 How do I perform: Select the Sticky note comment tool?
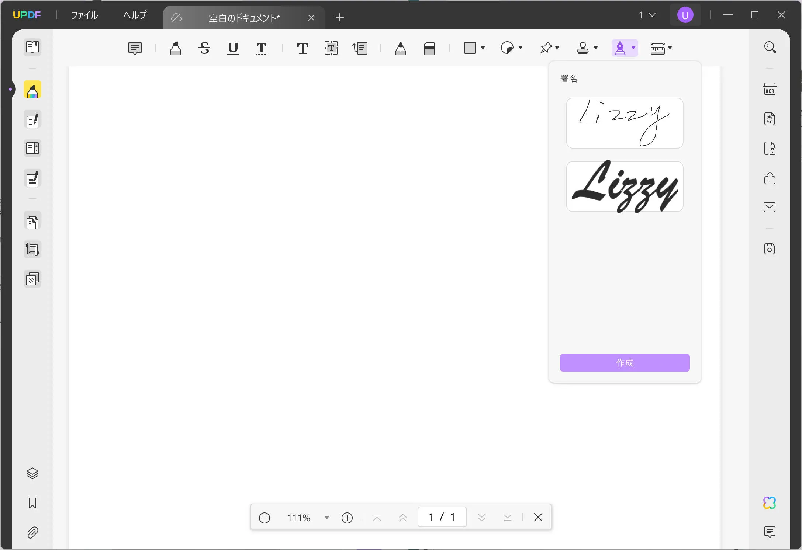[135, 48]
